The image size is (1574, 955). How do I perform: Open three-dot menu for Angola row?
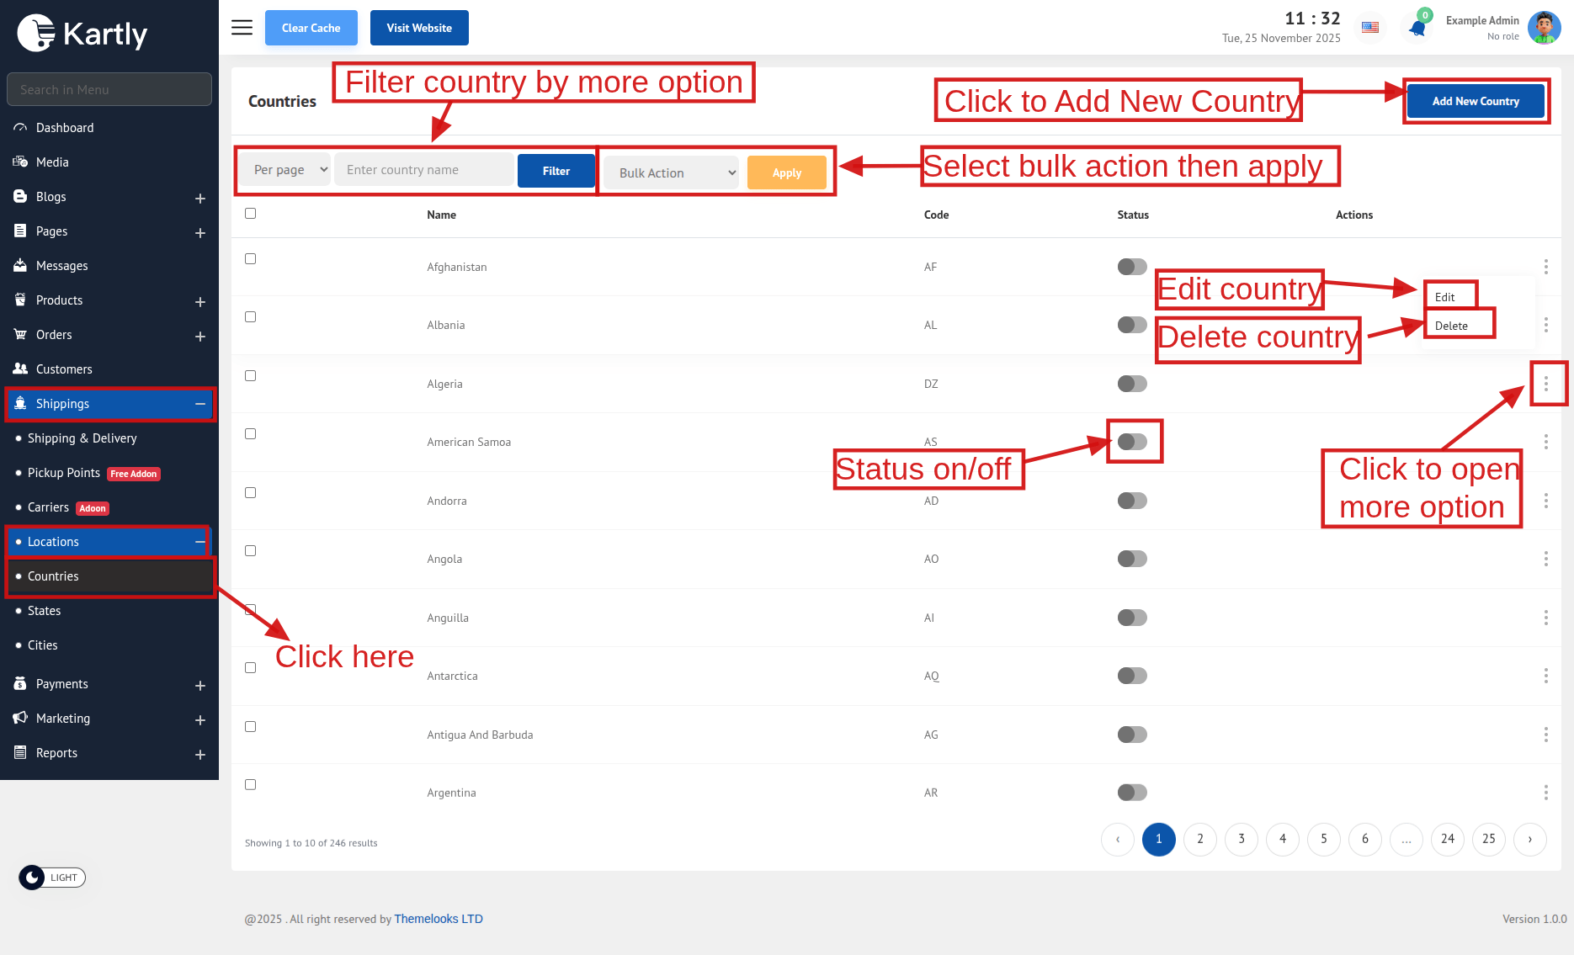click(1546, 559)
